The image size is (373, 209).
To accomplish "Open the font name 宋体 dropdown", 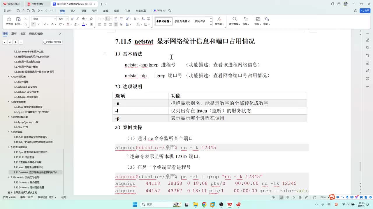I will tap(54, 19).
